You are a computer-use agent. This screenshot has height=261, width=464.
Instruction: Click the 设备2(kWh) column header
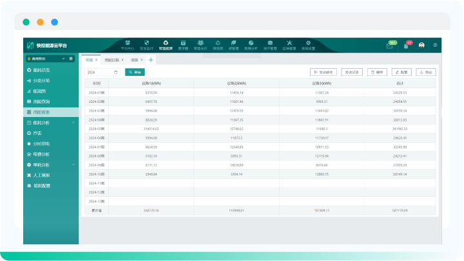pyautogui.click(x=237, y=84)
